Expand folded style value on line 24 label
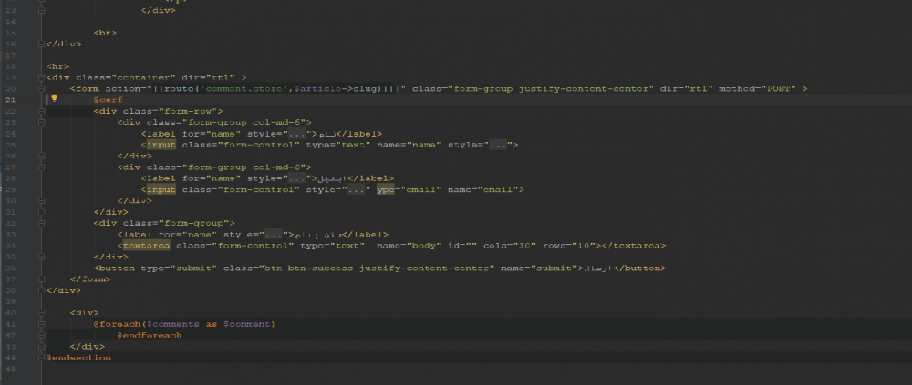 tap(296, 134)
